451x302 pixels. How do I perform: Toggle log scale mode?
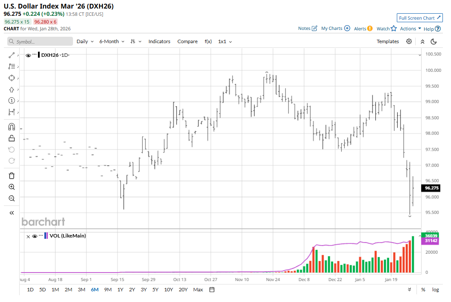[x=436, y=290]
